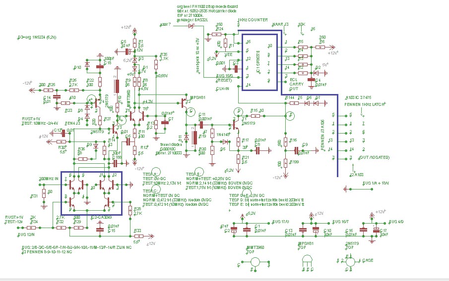Viewport: 449px width, 281px height.
Task: Select the "vervanger BAS32L" note line
Action: pos(192,20)
